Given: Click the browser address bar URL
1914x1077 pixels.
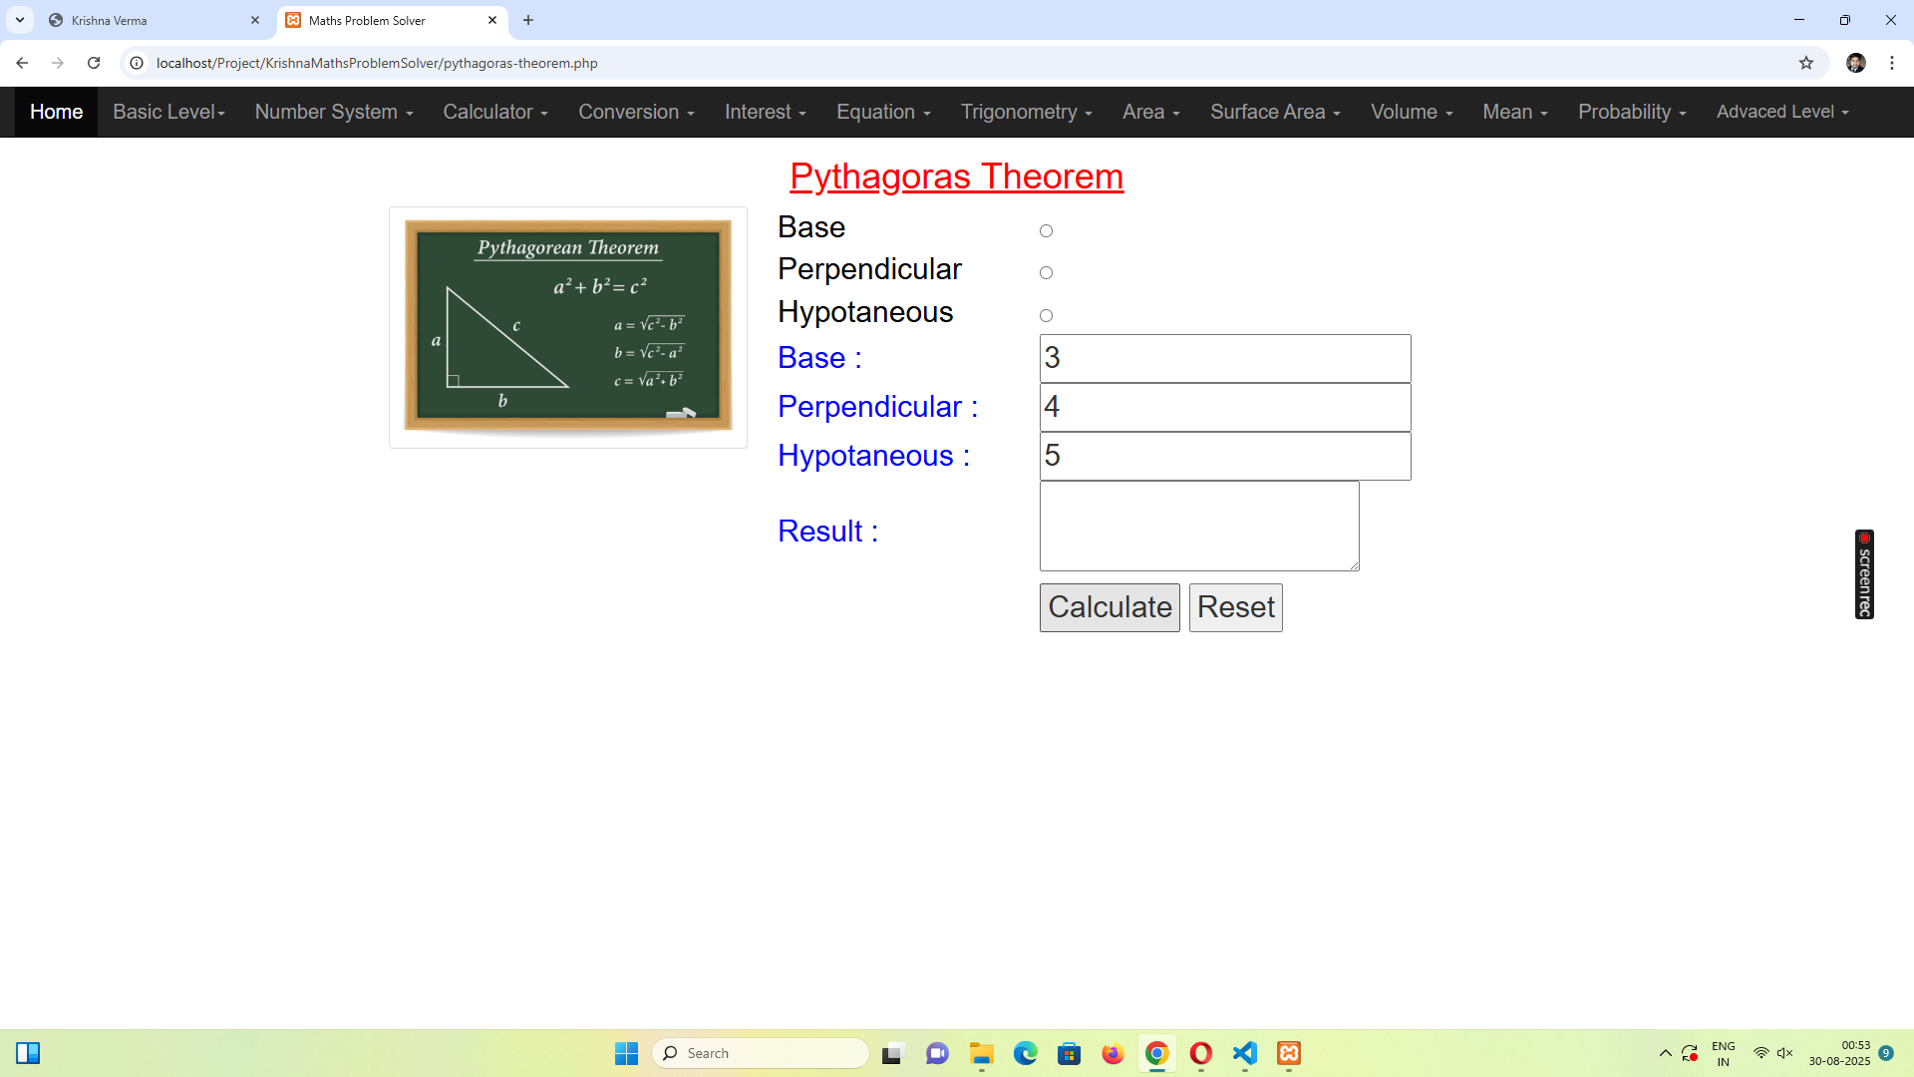Looking at the screenshot, I should click(x=377, y=63).
